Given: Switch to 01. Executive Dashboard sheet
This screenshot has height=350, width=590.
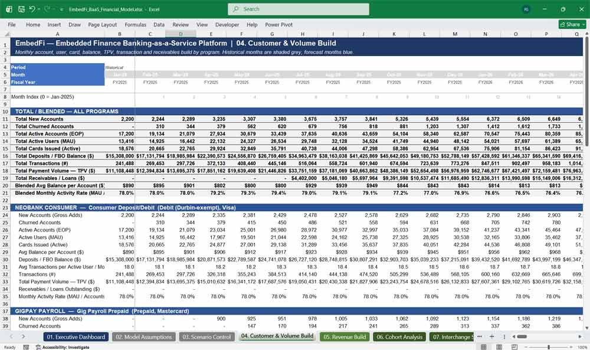Looking at the screenshot, I should (76, 337).
